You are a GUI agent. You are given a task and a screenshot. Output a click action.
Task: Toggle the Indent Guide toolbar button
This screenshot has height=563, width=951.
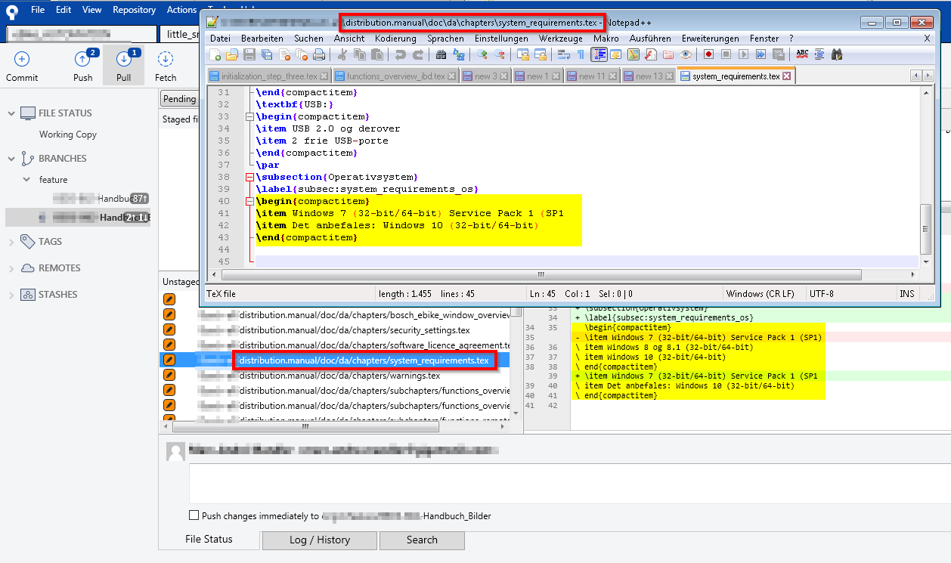(x=599, y=54)
